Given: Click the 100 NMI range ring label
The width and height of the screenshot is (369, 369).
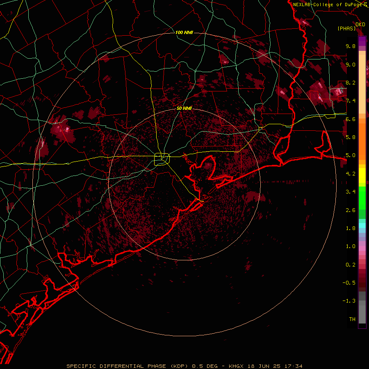Looking at the screenshot, I should pos(184,32).
